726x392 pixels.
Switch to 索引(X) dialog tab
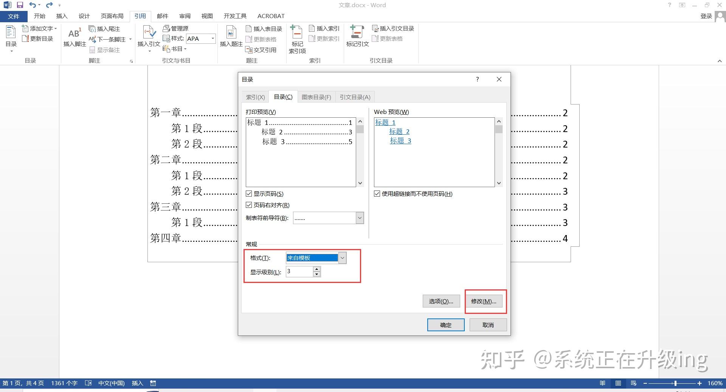[x=255, y=97]
